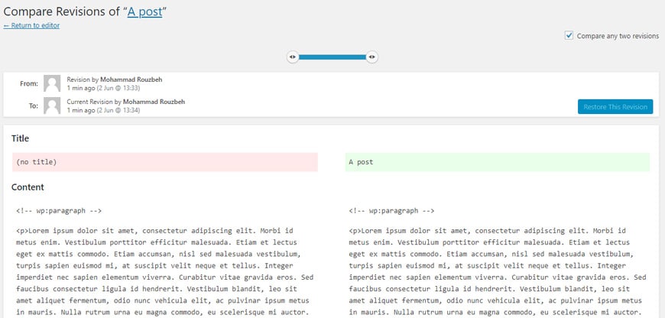The width and height of the screenshot is (665, 318).
Task: Click the From revision author avatar
Action: [x=52, y=83]
